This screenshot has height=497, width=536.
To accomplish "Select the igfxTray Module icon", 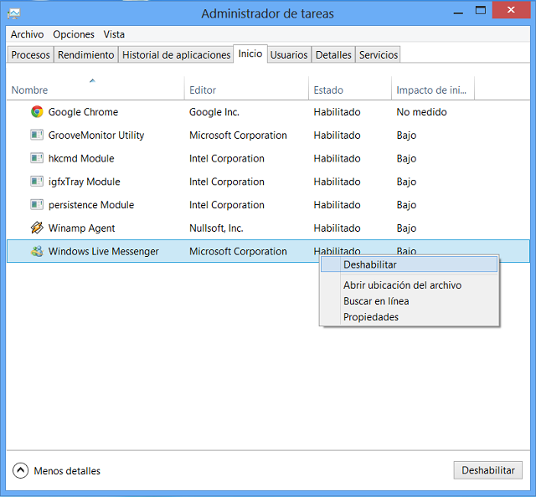I will (37, 182).
